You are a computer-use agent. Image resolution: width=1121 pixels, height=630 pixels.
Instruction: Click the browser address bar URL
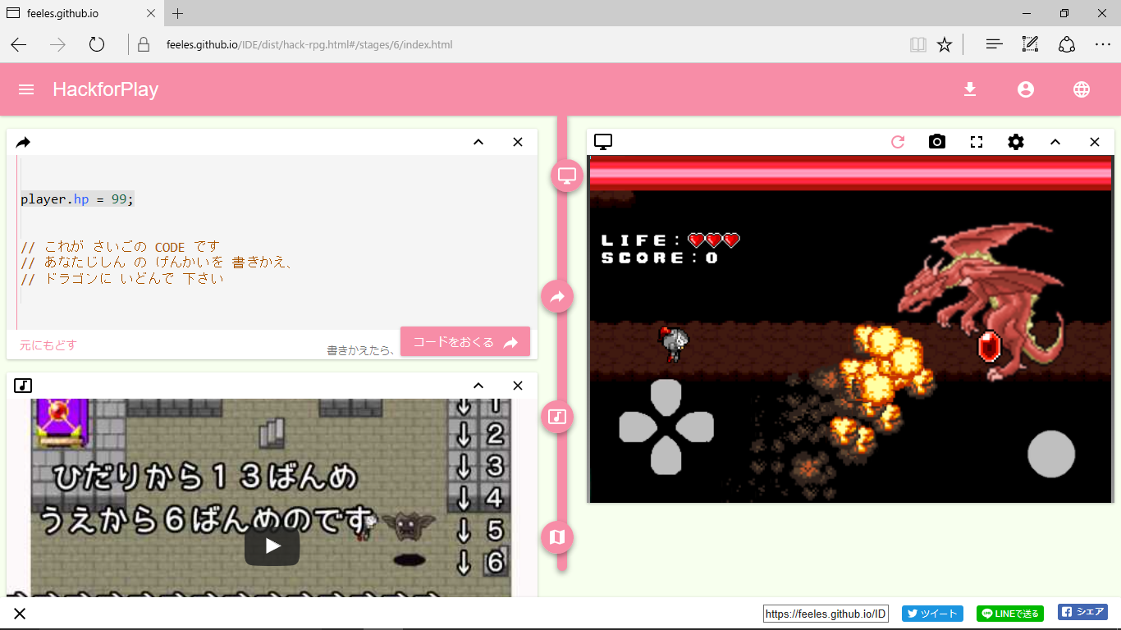[x=309, y=44]
